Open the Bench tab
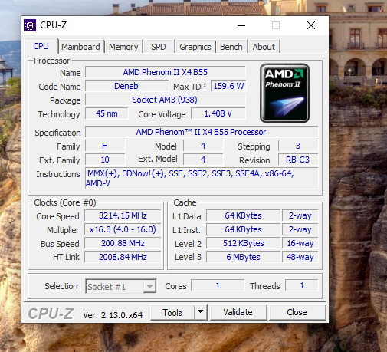Image resolution: width=387 pixels, height=352 pixels. 231,47
